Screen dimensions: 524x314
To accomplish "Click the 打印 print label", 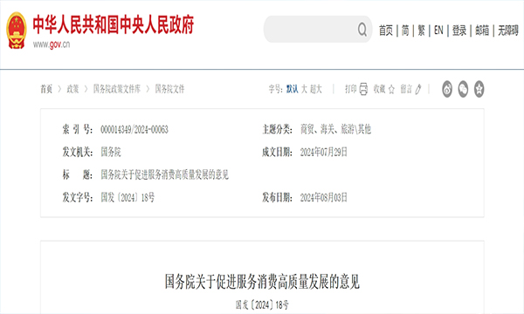I will pyautogui.click(x=351, y=89).
